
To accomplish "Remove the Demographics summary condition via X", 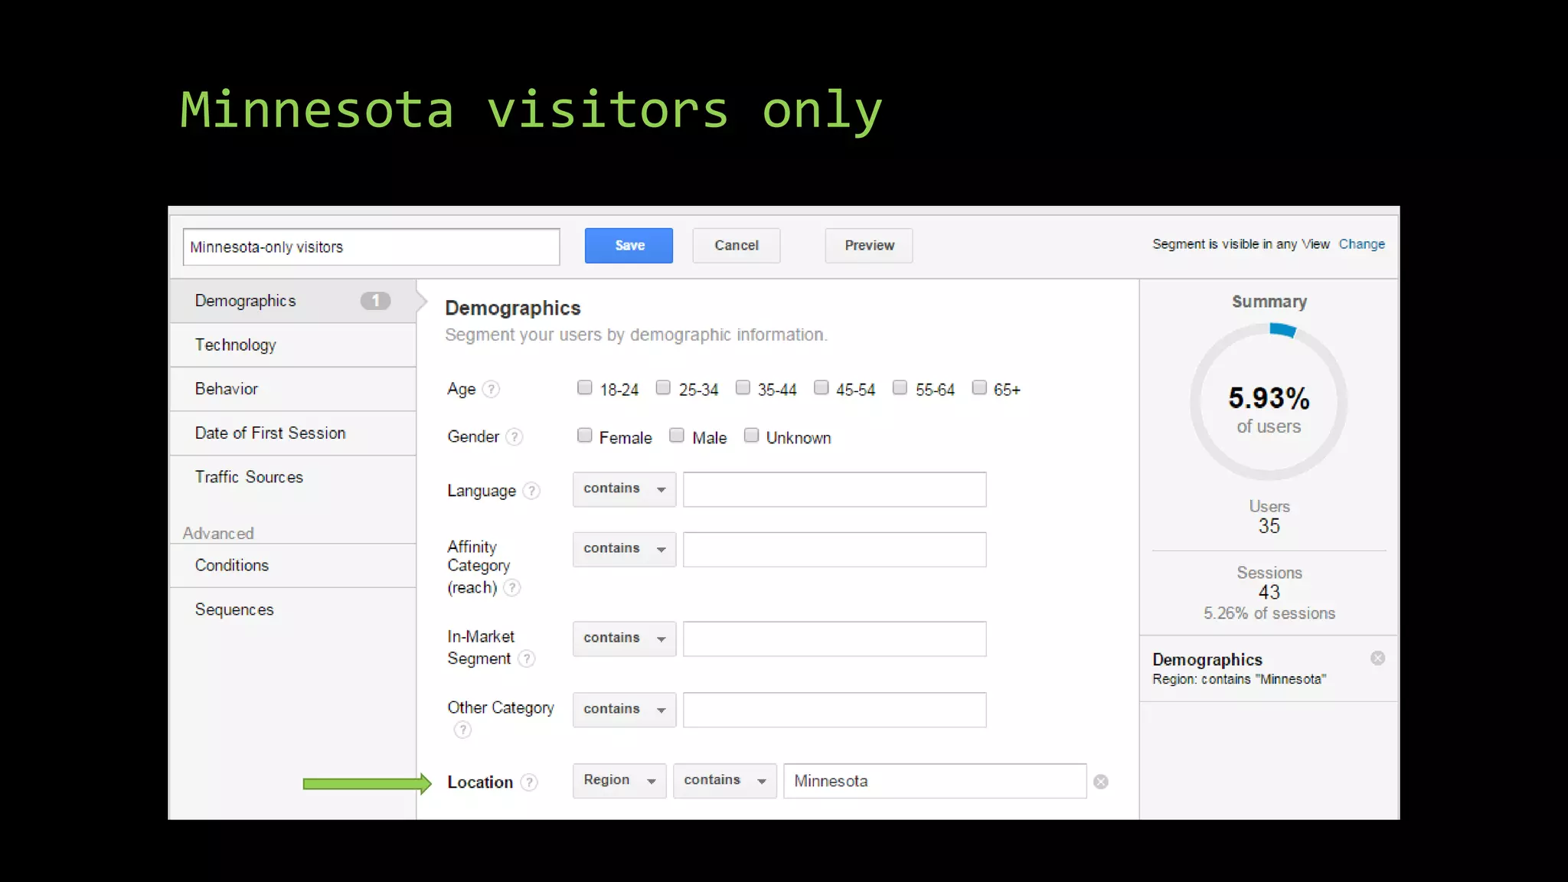I will 1377,658.
